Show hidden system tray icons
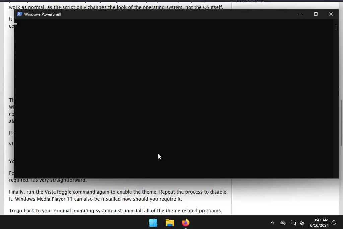The image size is (343, 229). point(272,223)
